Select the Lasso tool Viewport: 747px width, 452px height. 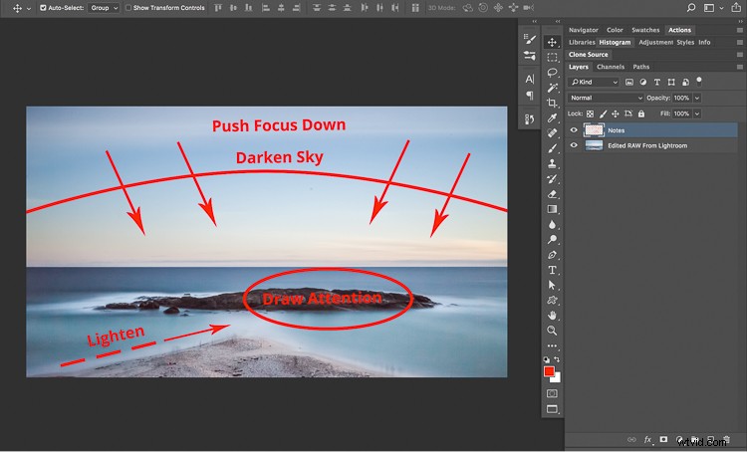tap(552, 73)
